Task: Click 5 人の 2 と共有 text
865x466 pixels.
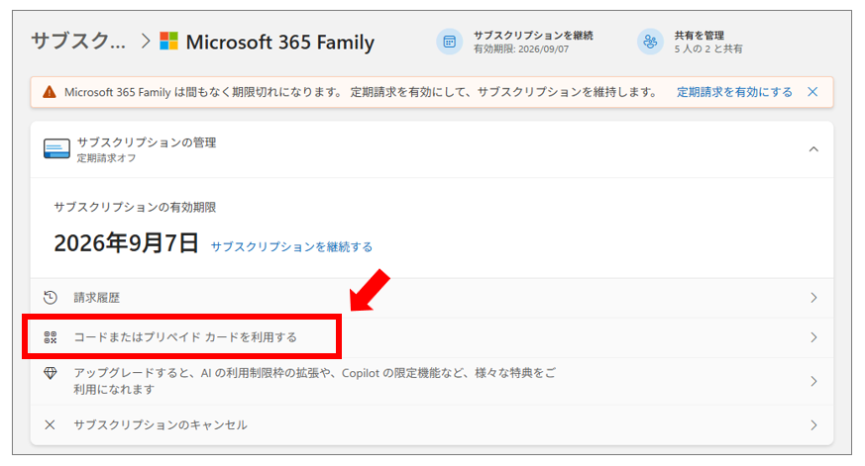Action: (x=708, y=49)
